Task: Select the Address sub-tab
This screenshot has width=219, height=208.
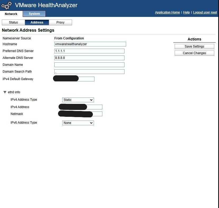Action: click(37, 22)
